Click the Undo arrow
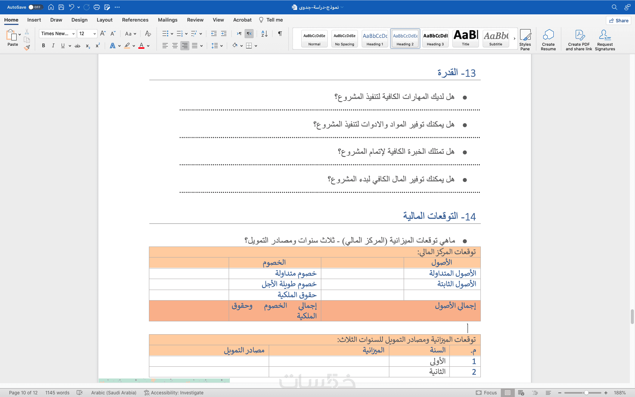Viewport: 635px width, 397px height. pos(71,7)
